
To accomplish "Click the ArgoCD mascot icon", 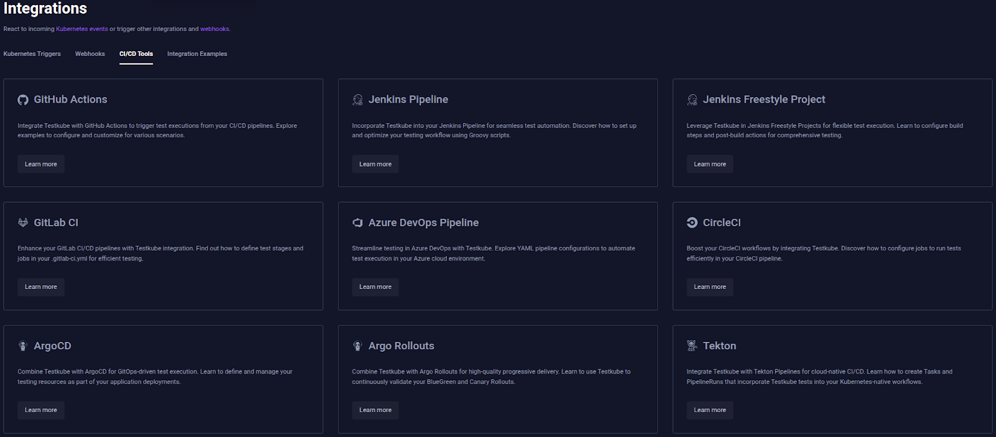I will coord(23,346).
